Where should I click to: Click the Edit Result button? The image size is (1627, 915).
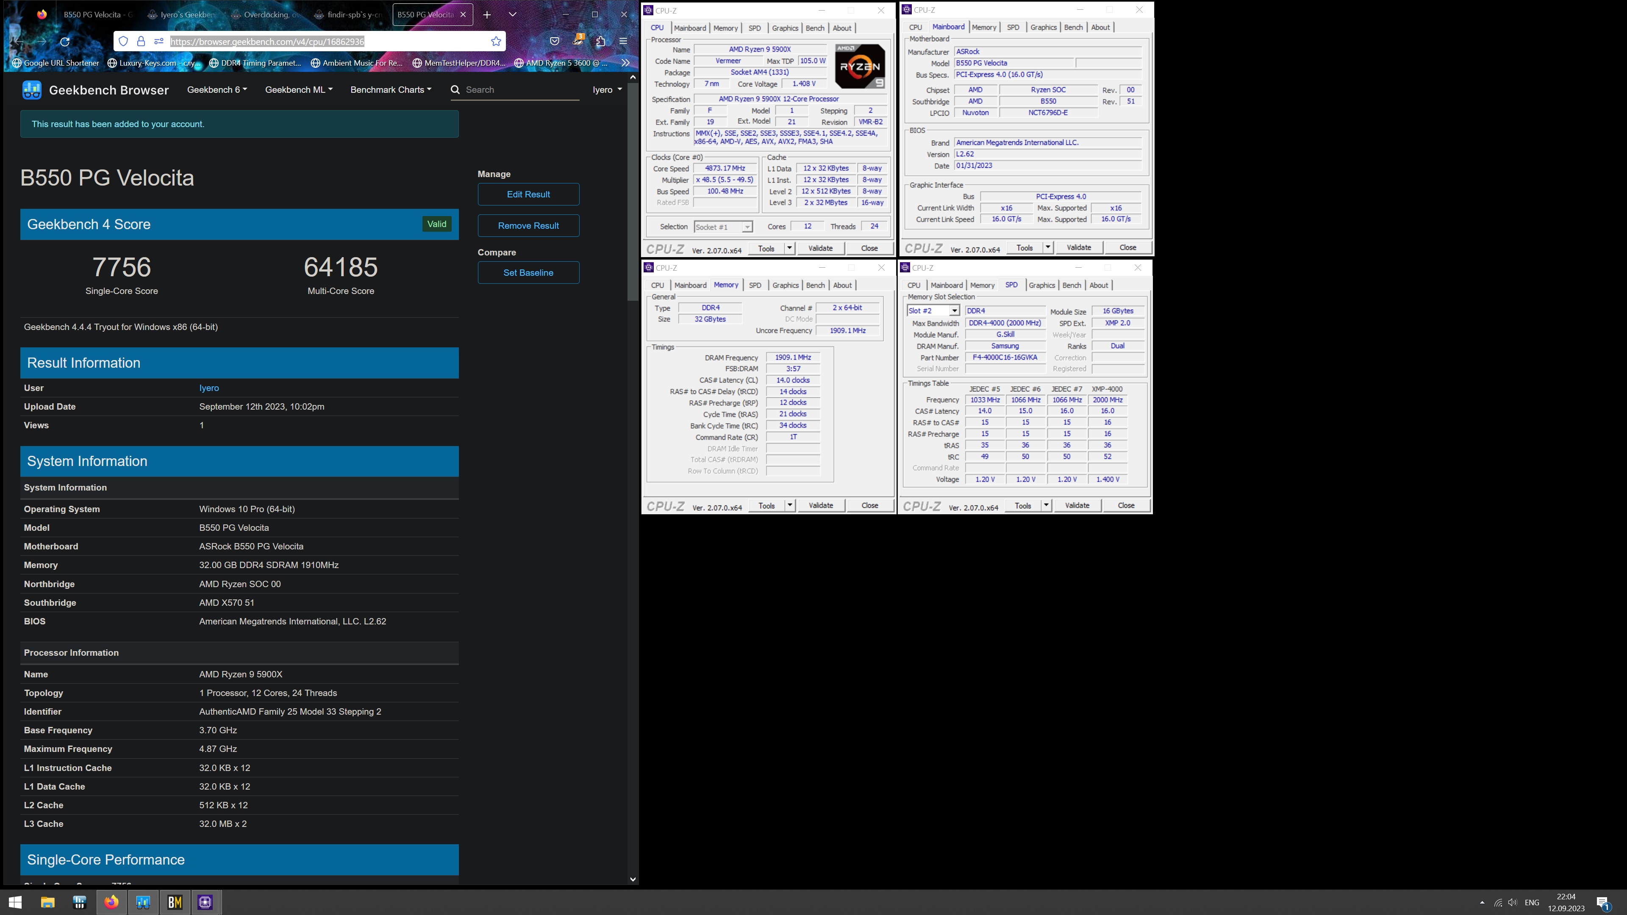coord(528,194)
